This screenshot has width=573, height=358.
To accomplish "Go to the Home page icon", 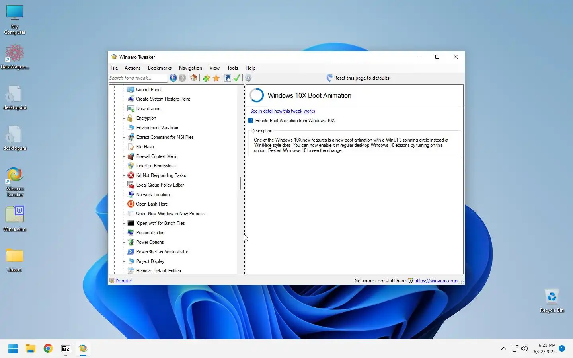I will pyautogui.click(x=194, y=78).
